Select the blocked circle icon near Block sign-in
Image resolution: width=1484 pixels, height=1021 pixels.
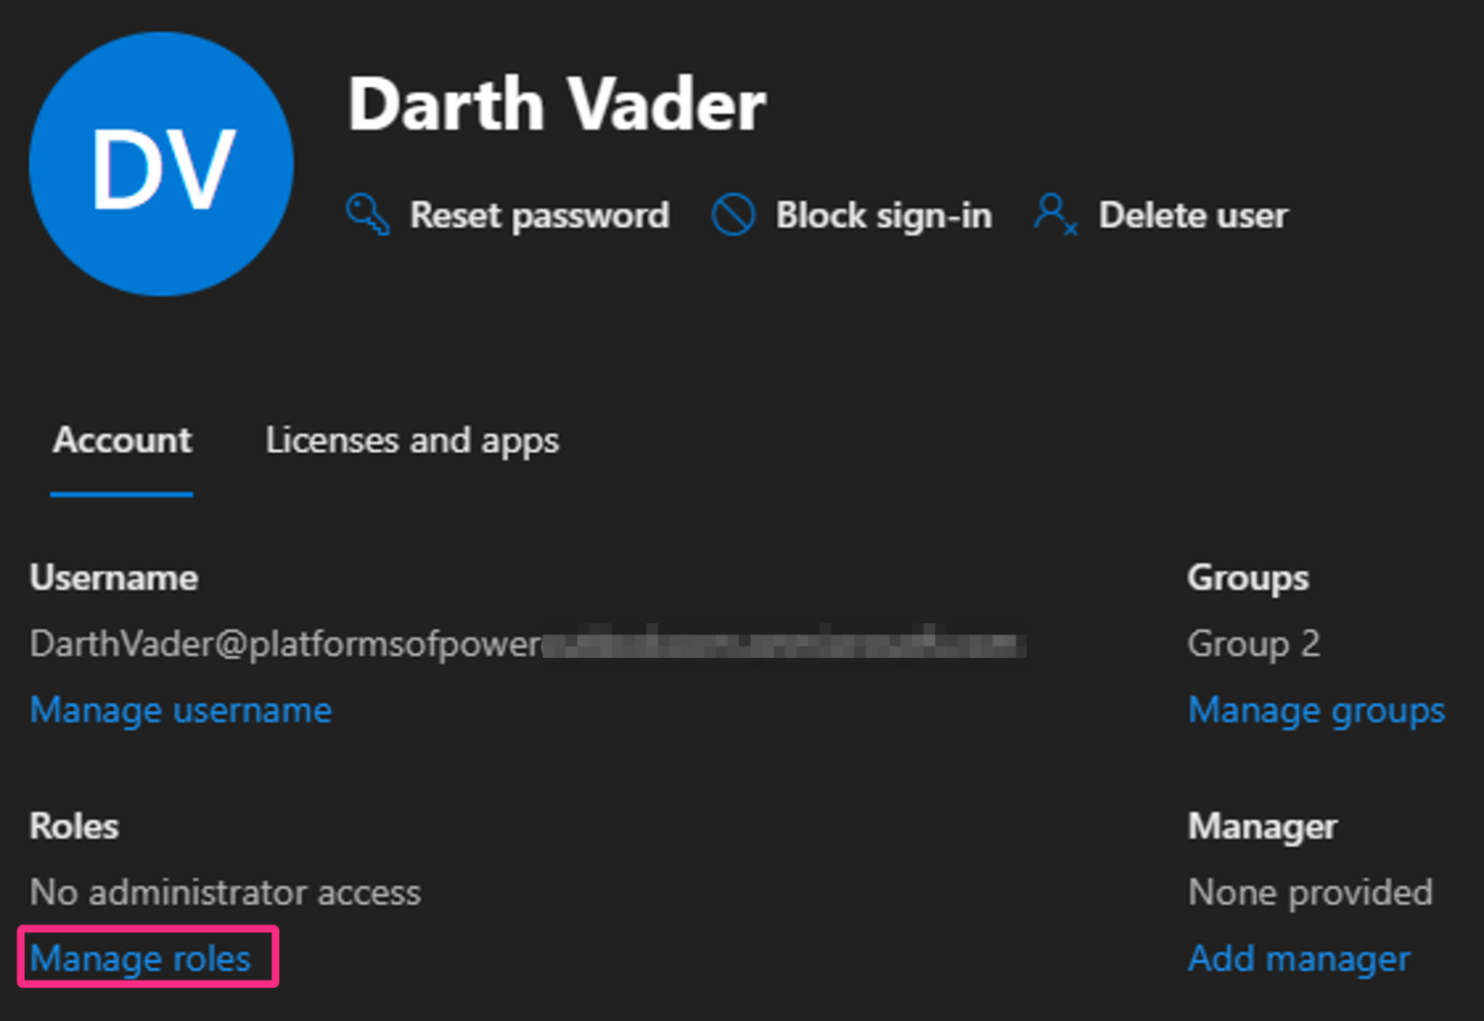734,214
